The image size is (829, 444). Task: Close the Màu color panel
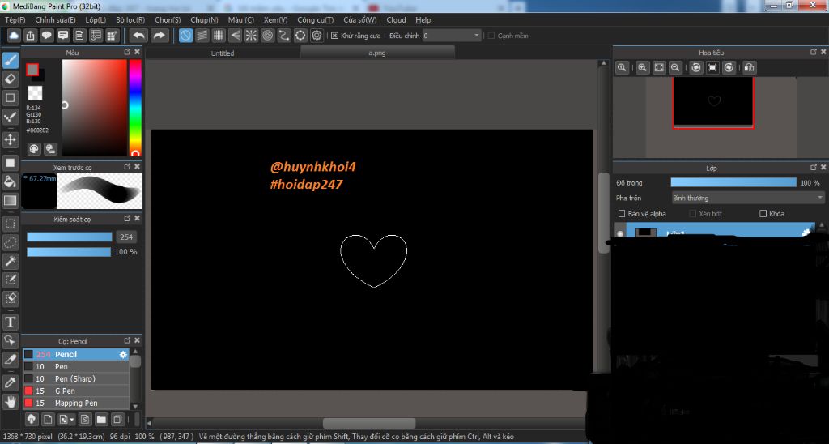(138, 52)
